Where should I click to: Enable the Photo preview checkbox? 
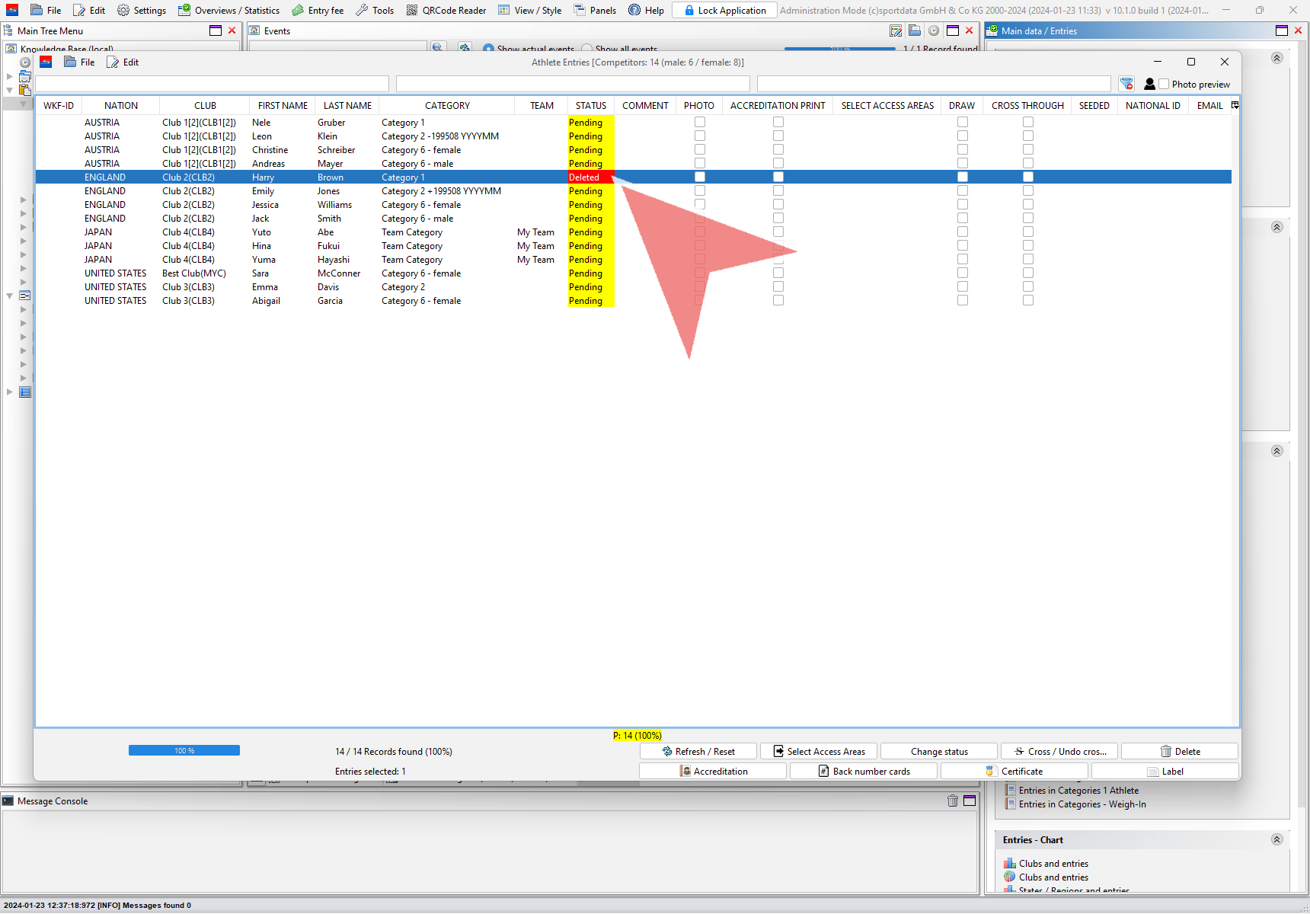(1164, 84)
